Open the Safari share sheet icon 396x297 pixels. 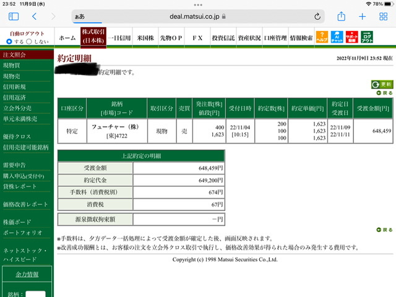(x=341, y=17)
